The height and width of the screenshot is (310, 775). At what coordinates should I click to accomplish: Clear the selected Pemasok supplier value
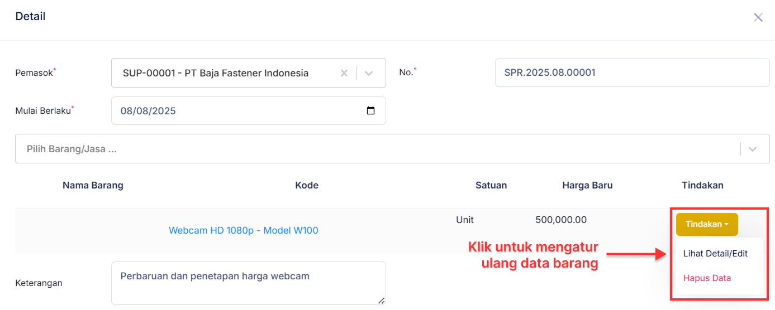pos(344,73)
